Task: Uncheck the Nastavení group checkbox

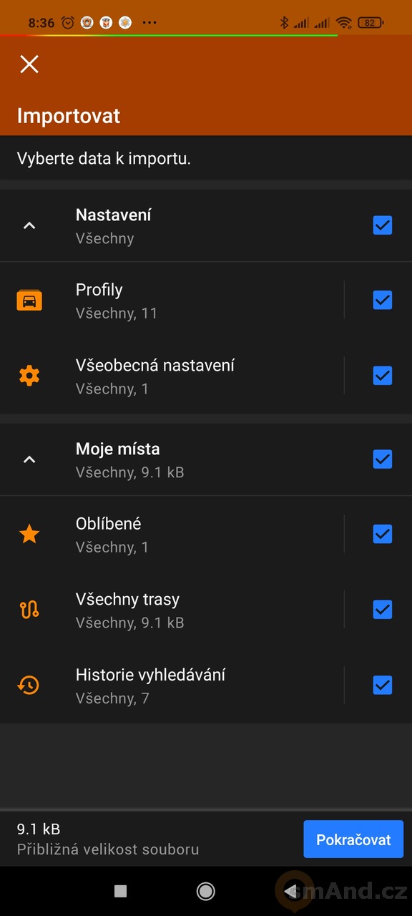Action: point(383,225)
